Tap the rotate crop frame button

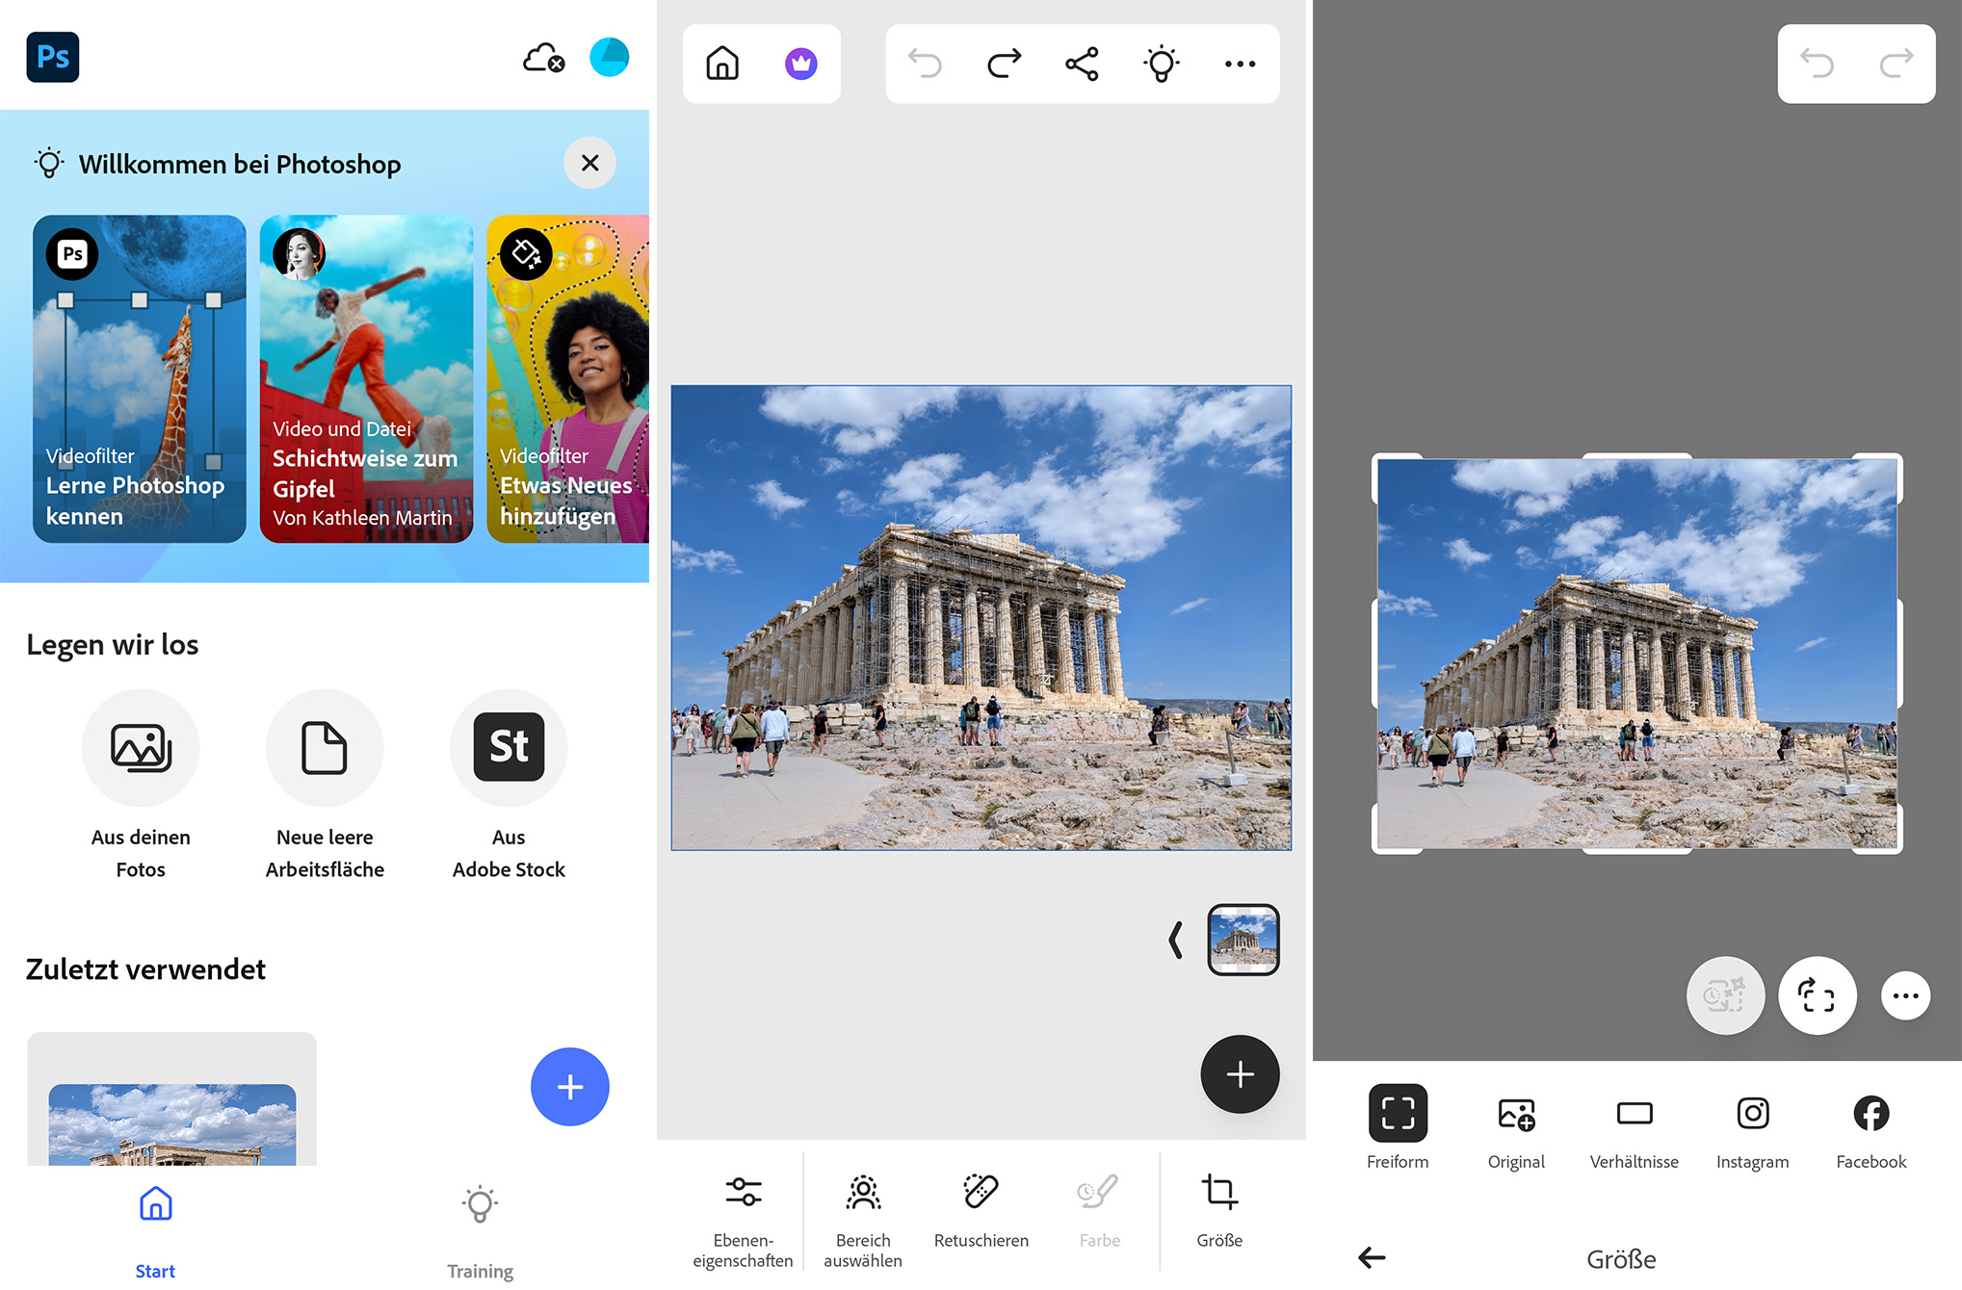[x=1817, y=995]
